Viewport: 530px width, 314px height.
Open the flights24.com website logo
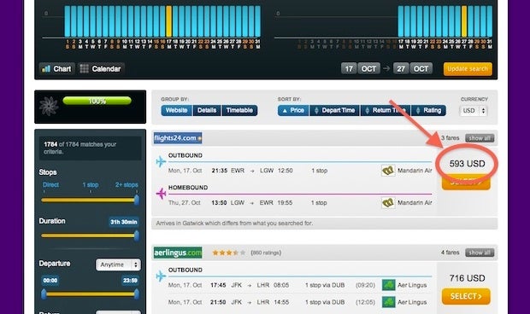[x=178, y=138]
